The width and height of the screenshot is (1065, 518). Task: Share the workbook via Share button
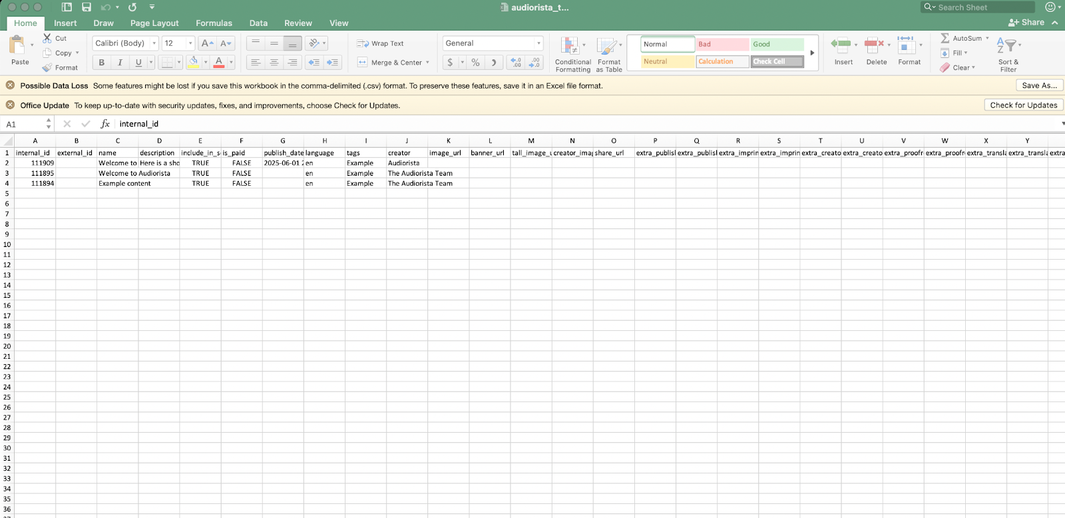point(1026,23)
